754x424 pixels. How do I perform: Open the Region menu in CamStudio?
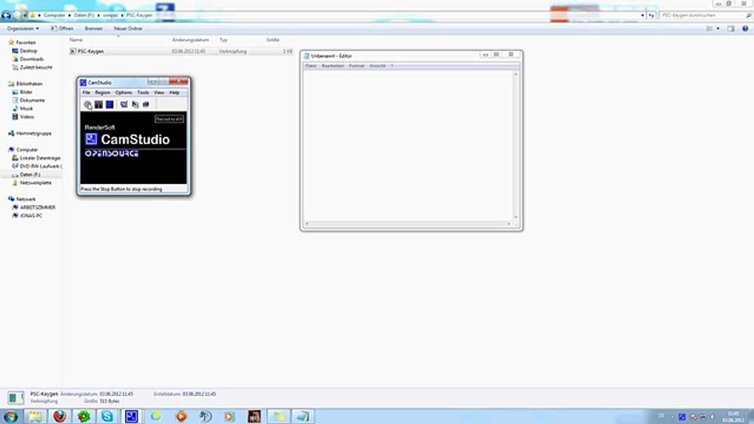pos(102,92)
